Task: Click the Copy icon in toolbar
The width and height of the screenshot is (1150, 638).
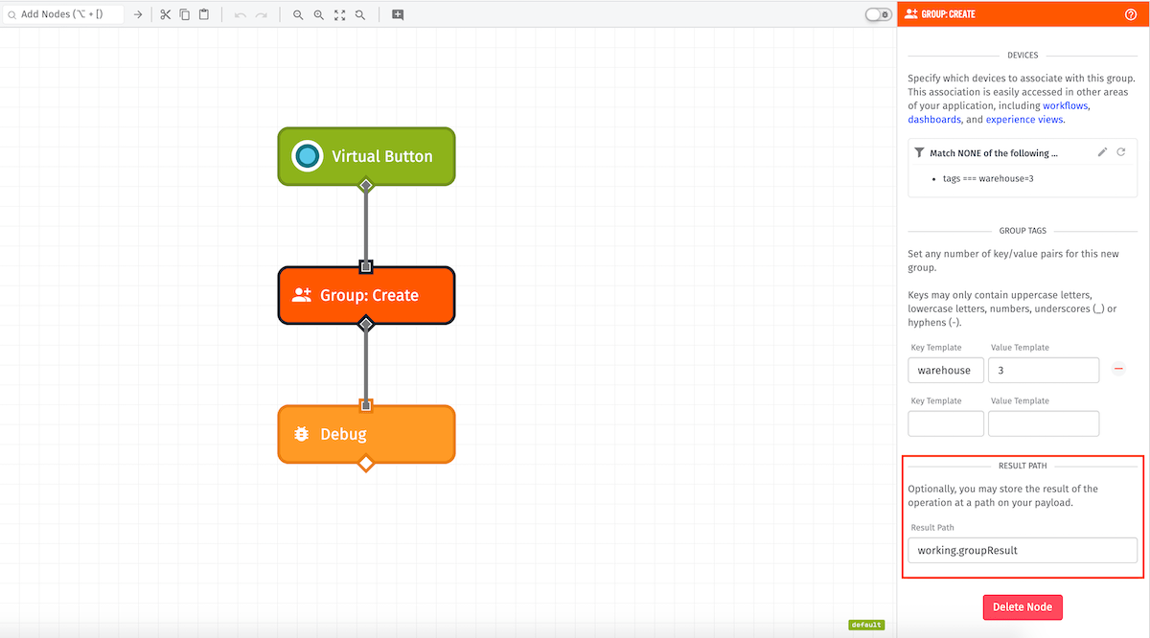Action: coord(184,14)
